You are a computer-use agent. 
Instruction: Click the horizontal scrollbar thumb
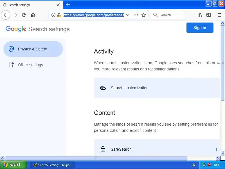(x=96, y=158)
